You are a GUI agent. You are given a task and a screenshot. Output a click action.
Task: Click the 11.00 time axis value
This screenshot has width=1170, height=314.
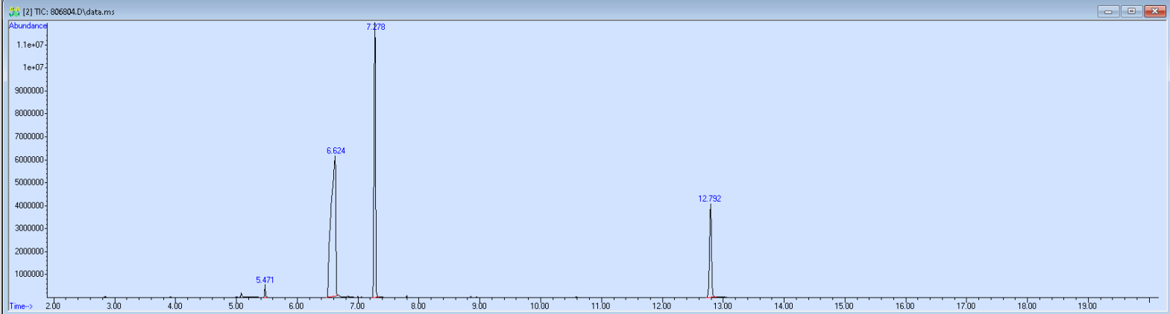click(x=601, y=306)
